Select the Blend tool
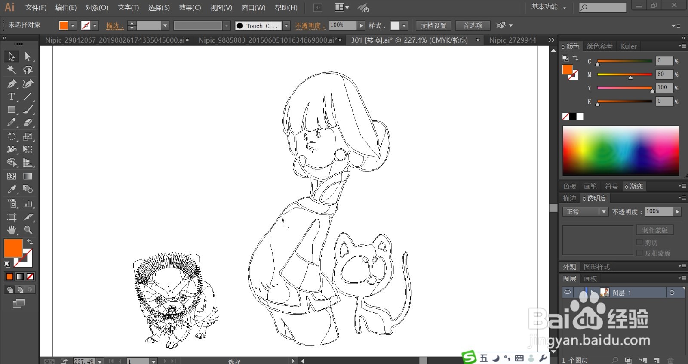 click(x=28, y=189)
